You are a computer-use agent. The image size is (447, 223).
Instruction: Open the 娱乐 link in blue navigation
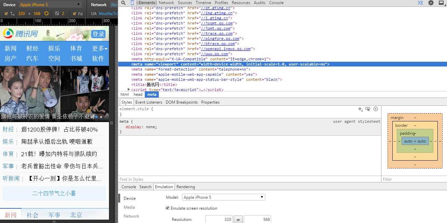54,48
